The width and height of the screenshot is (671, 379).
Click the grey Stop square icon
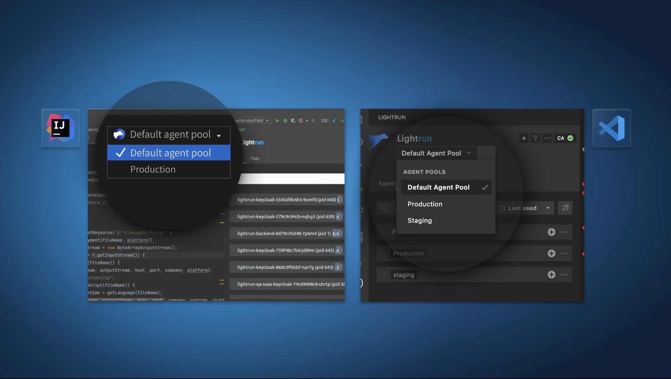(x=313, y=120)
